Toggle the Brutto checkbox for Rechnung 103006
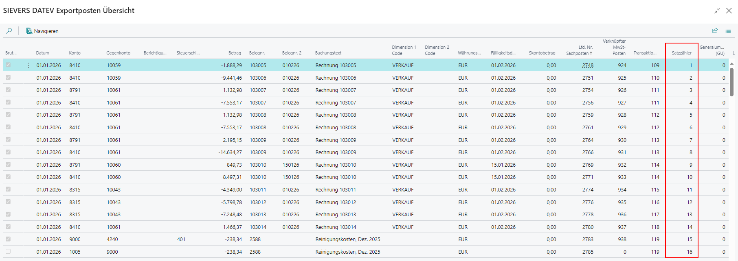 pyautogui.click(x=8, y=78)
